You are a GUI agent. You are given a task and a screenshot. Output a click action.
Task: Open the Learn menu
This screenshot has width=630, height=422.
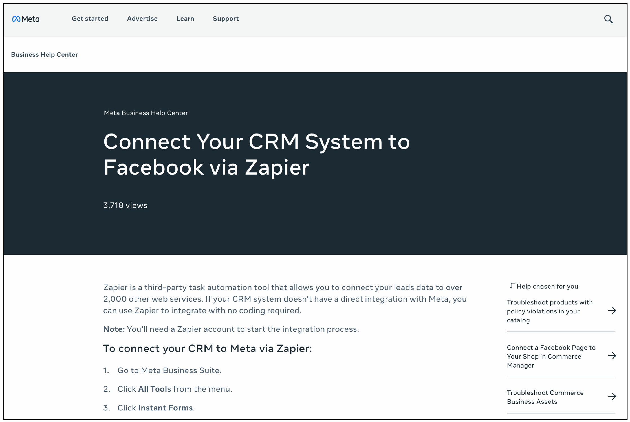pyautogui.click(x=185, y=19)
